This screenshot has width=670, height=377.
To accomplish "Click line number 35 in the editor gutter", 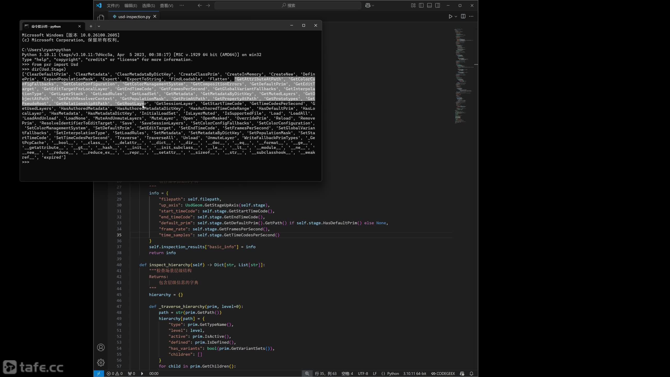I will (x=119, y=235).
